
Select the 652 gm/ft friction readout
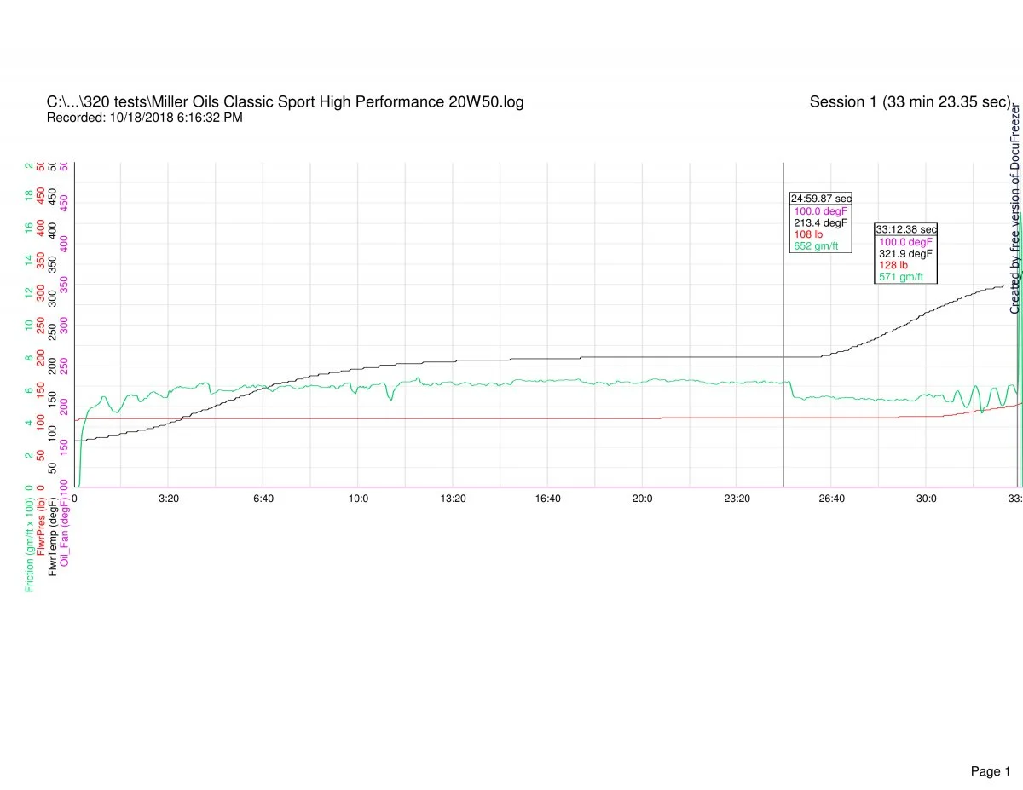pos(816,246)
